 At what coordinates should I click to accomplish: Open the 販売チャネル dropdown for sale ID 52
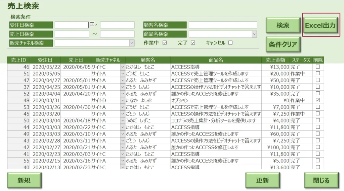122,94
